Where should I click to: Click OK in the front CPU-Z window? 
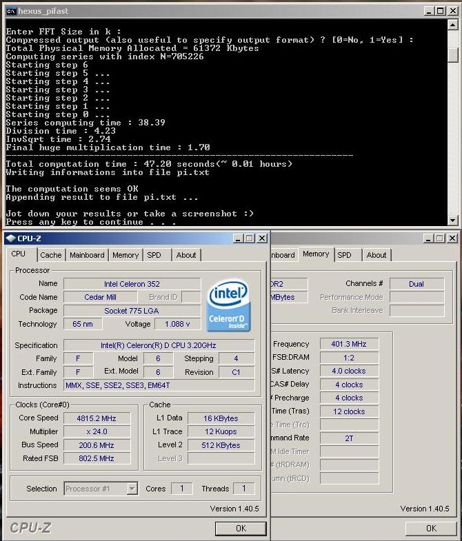click(241, 528)
